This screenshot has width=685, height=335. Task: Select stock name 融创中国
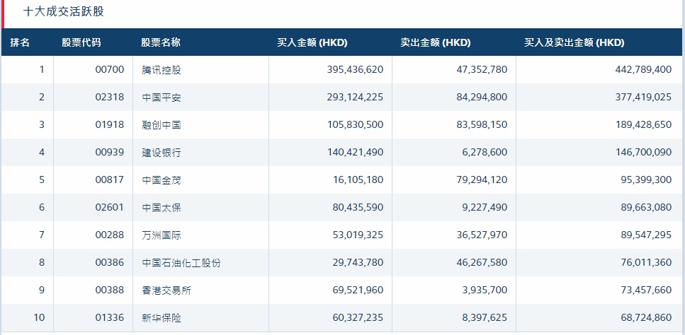(x=162, y=125)
